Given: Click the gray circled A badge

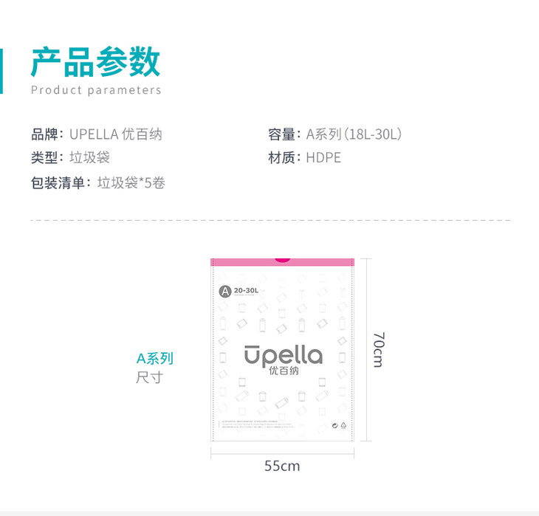Looking at the screenshot, I should (225, 291).
